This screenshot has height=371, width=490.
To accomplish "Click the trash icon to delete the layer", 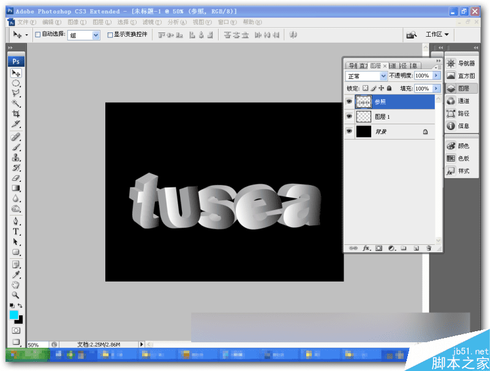I will point(429,248).
